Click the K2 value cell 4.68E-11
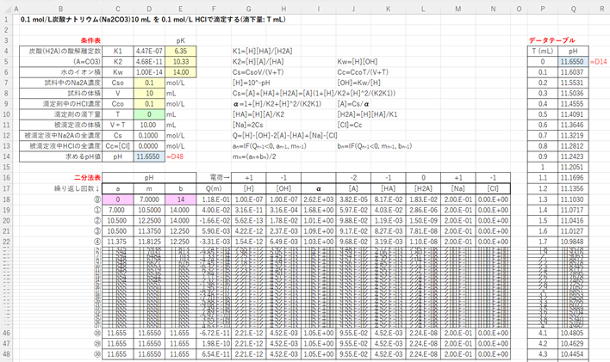Viewport: 610px width, 362px height. [x=149, y=62]
